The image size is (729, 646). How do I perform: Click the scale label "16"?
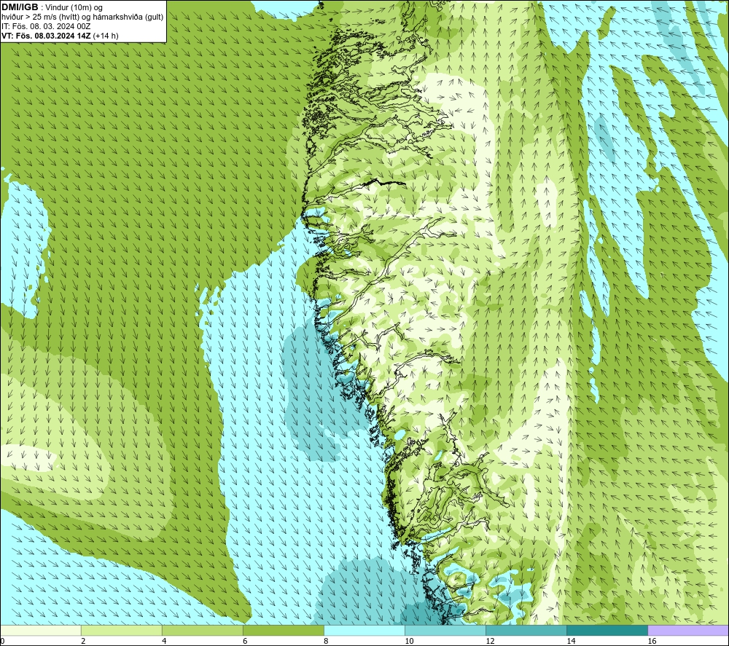pyautogui.click(x=652, y=642)
